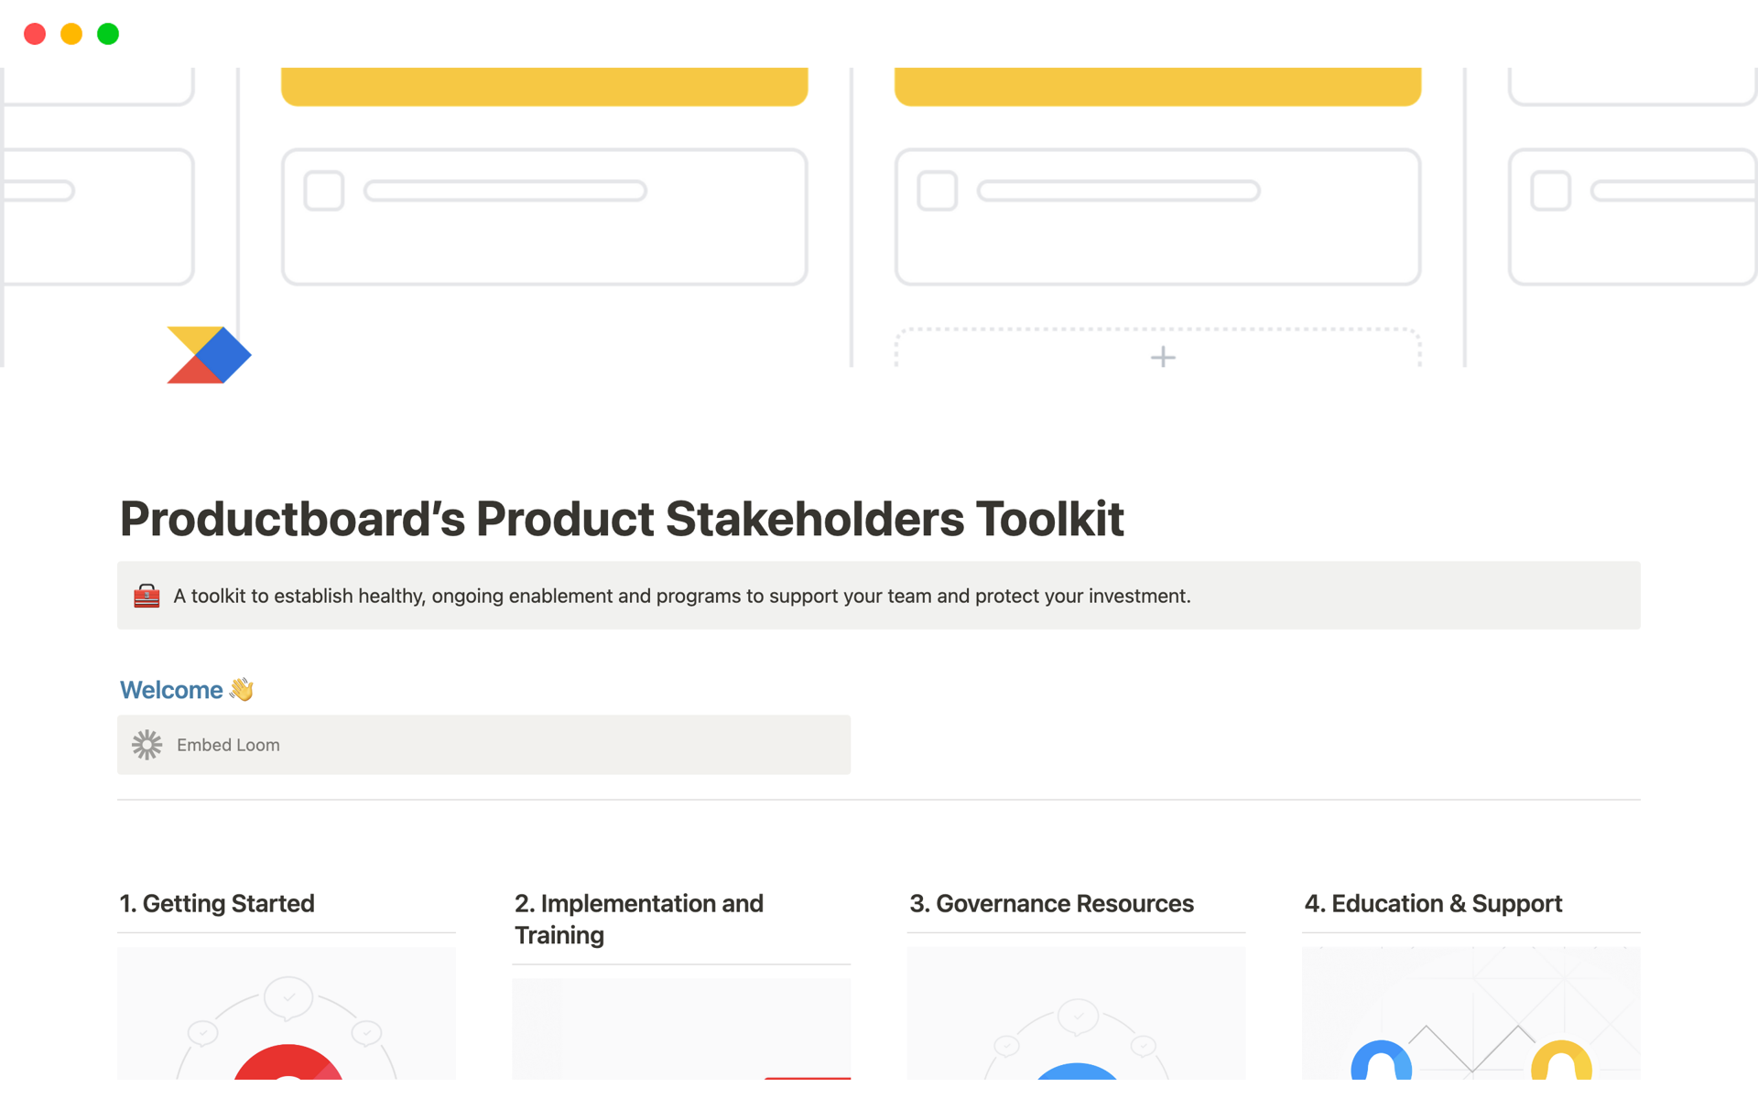This screenshot has height=1098, width=1758.
Task: Open the "1. Getting Started" section
Action: click(x=217, y=903)
